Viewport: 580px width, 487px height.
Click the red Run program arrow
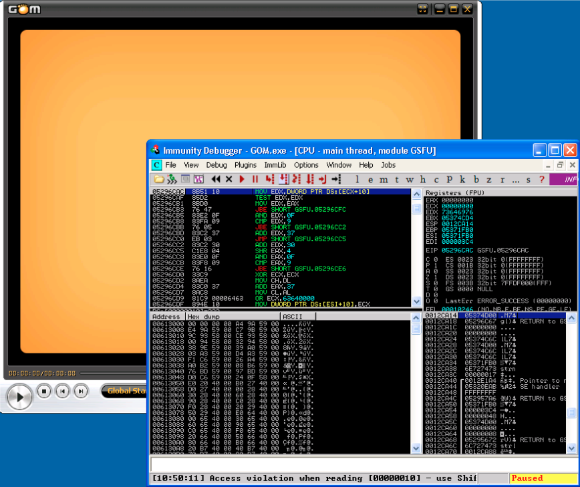tap(242, 179)
